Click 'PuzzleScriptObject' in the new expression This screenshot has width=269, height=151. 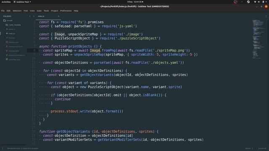(105, 87)
